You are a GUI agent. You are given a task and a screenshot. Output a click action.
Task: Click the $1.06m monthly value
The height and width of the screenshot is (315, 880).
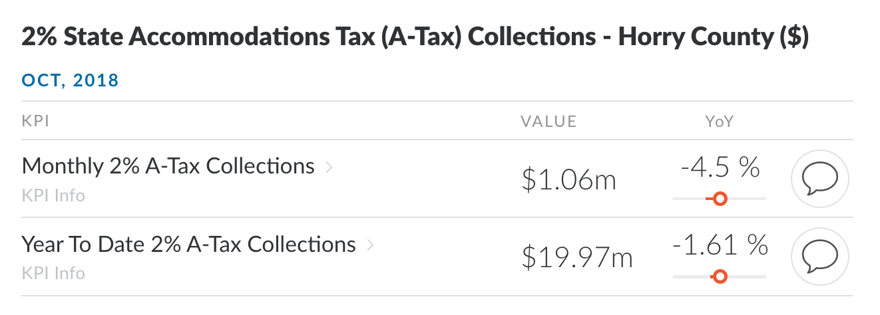coord(569,179)
